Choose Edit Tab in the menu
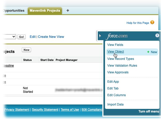This screenshot has width=161, height=119. tap(113, 88)
